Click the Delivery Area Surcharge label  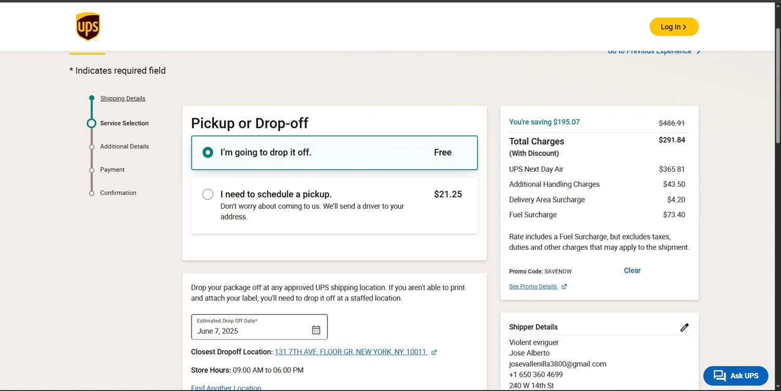point(547,199)
